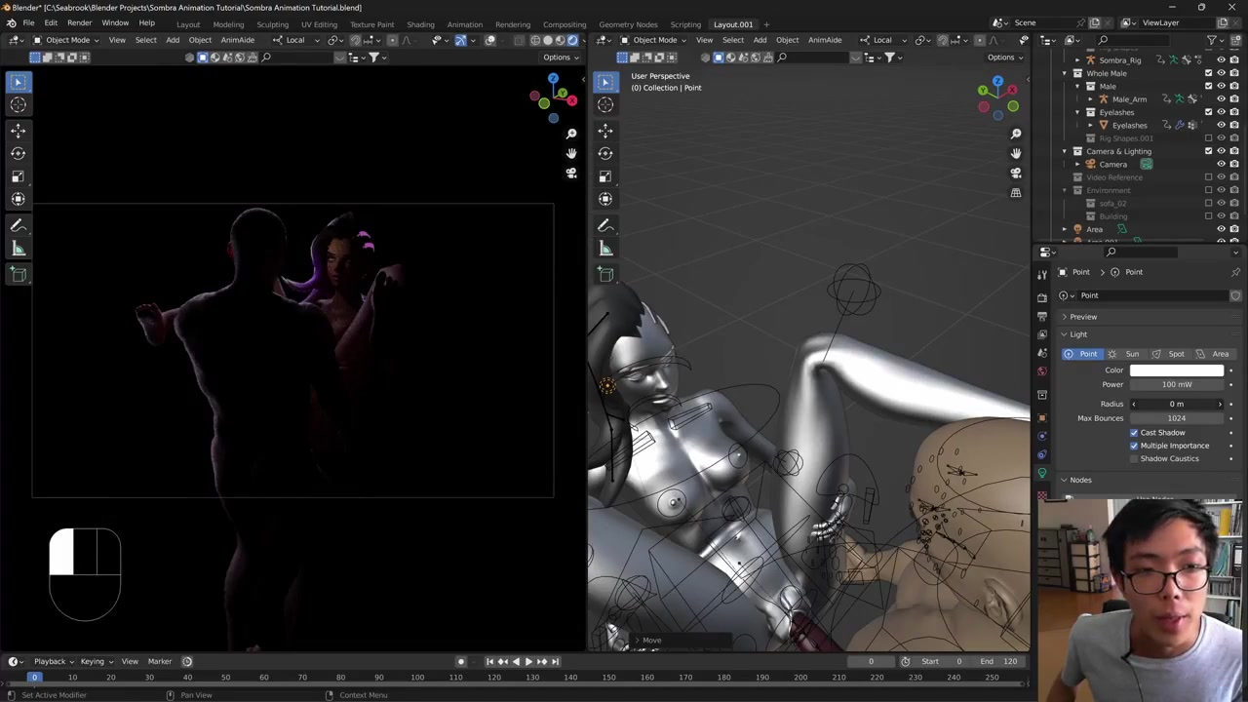Select the Annotate tool in left viewport

click(18, 225)
